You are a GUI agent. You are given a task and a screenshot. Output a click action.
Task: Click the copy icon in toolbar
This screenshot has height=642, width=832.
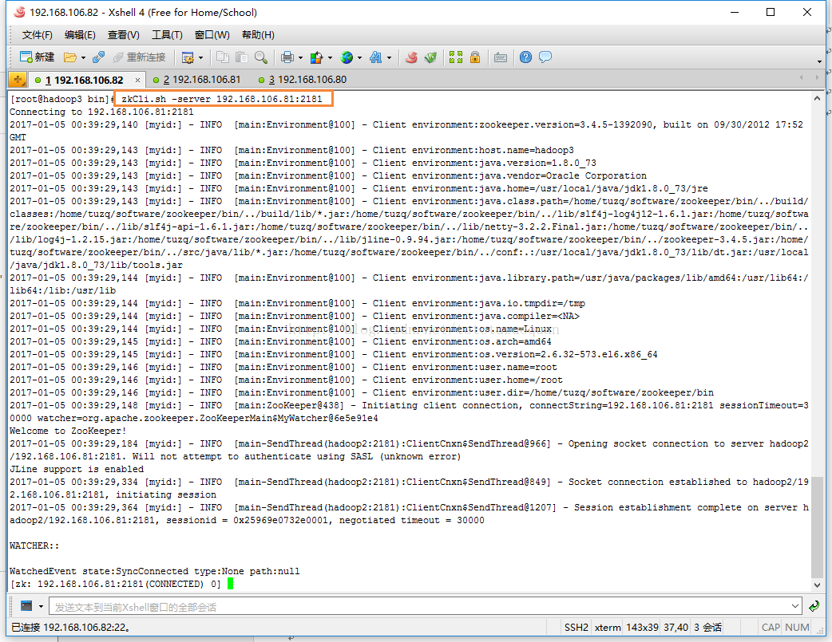coord(223,57)
